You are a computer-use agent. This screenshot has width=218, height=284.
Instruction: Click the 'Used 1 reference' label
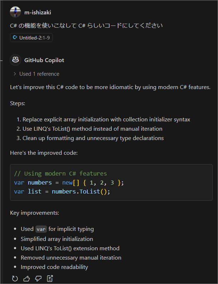39,74
